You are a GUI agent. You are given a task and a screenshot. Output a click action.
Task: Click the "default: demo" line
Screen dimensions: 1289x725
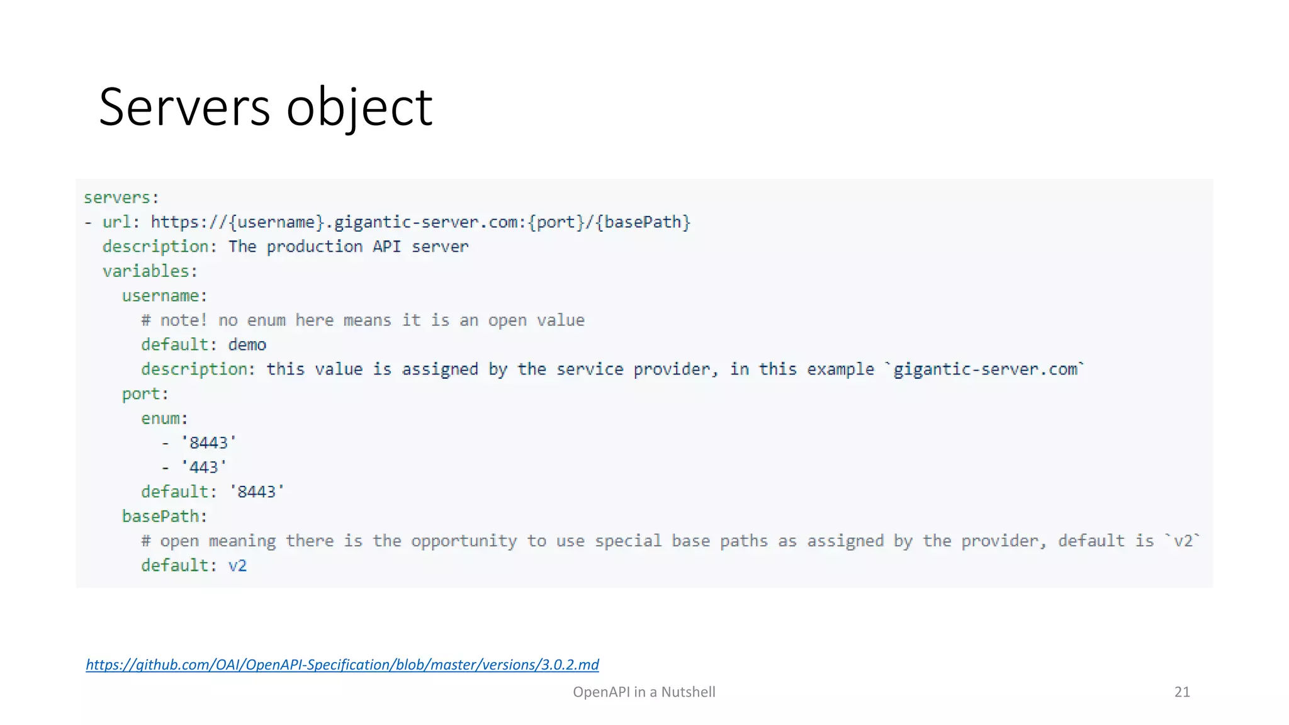point(203,345)
